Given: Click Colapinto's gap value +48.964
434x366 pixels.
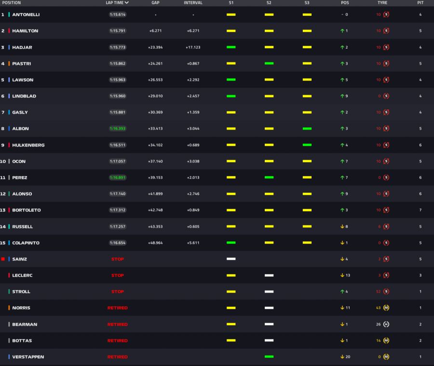Looking at the screenshot, I should pos(155,243).
